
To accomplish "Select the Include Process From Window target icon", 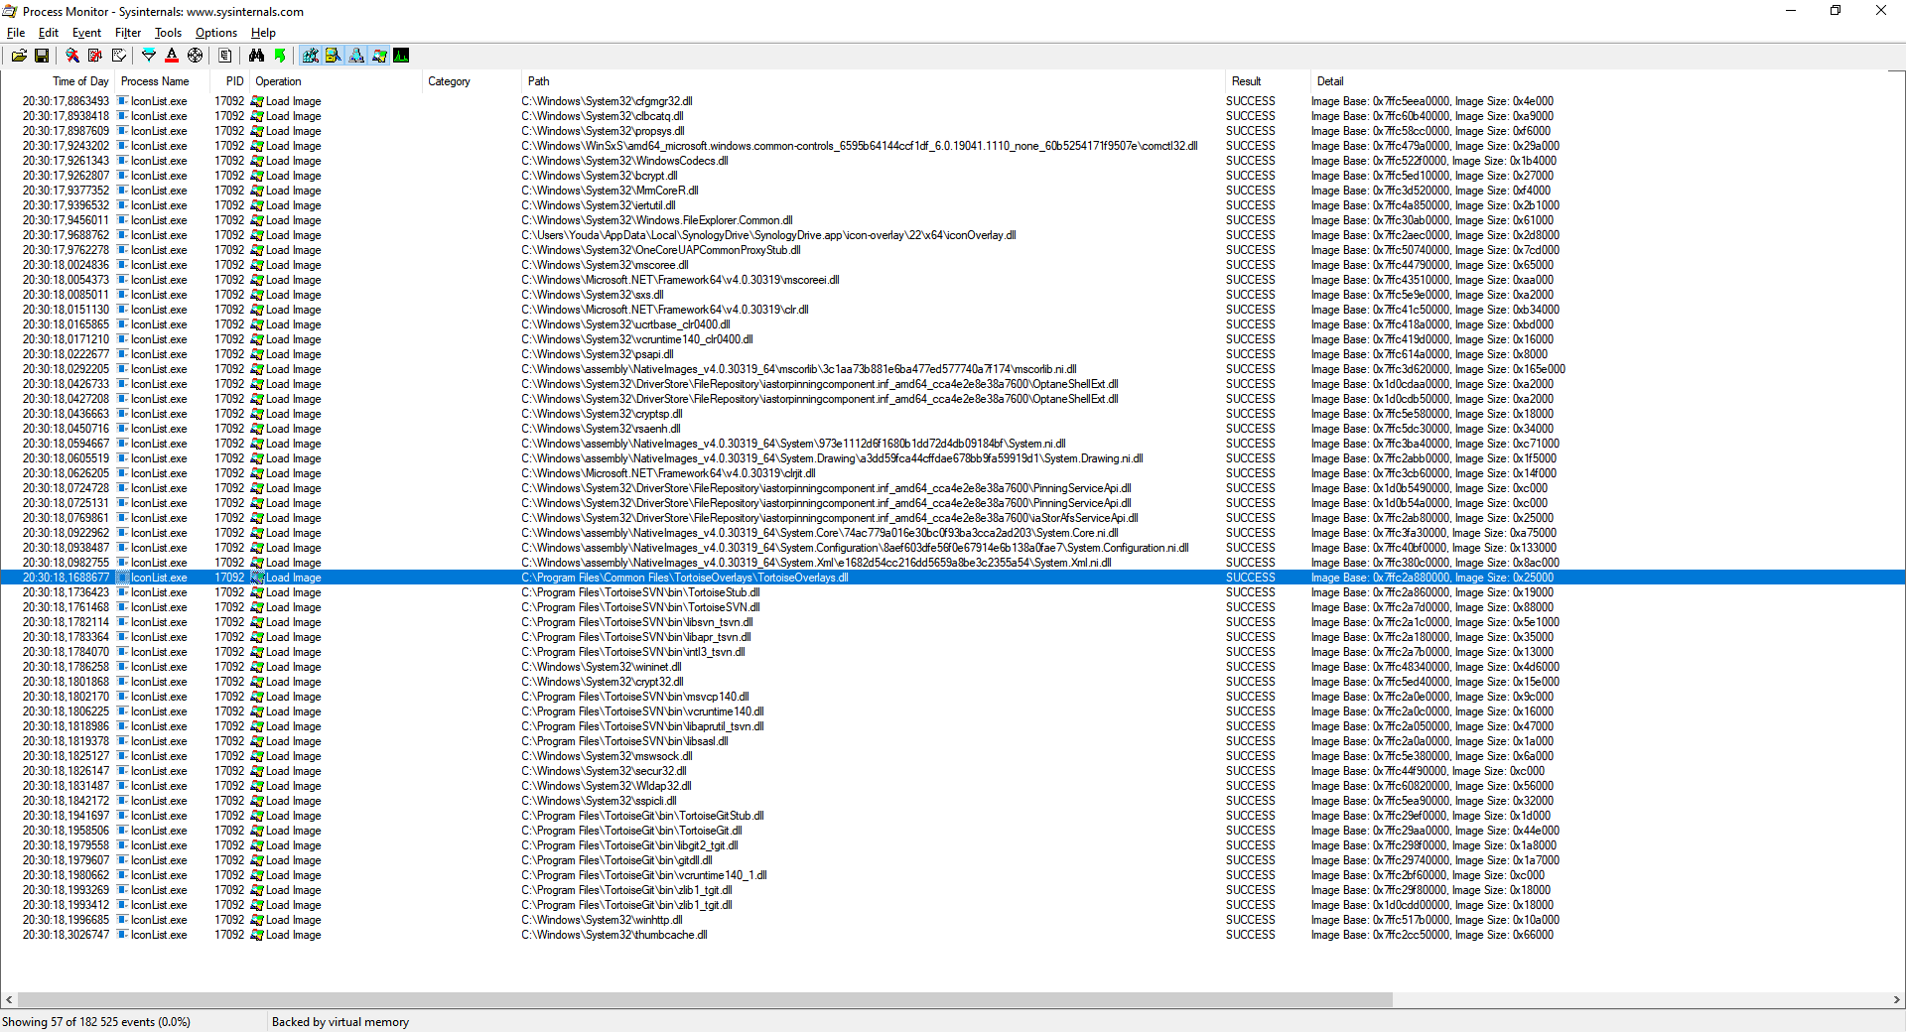I will [x=196, y=56].
